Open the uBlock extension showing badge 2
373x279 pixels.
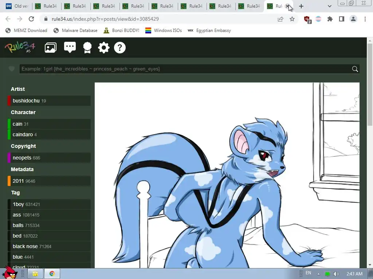point(307,20)
